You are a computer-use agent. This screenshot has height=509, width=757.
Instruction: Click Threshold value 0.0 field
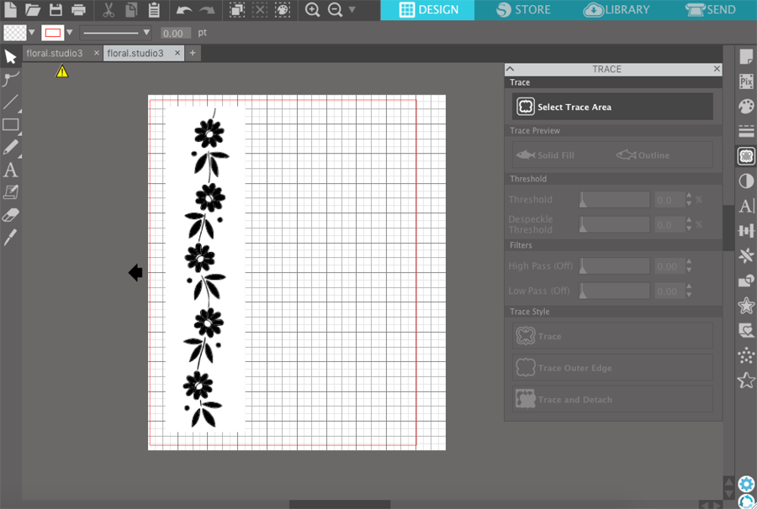[670, 200]
